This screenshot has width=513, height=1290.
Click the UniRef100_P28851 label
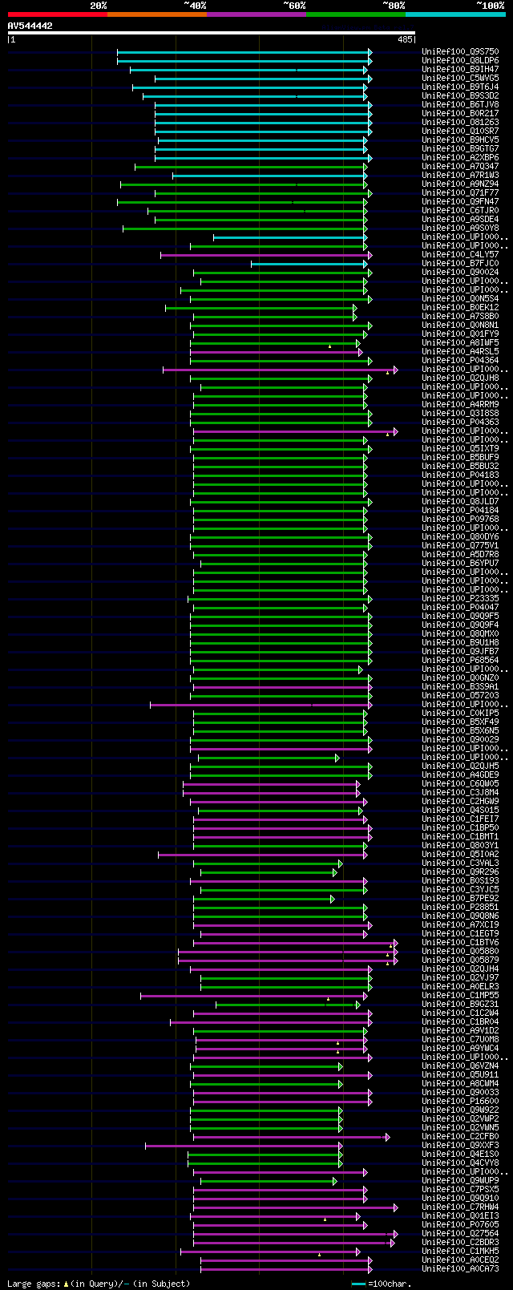click(460, 908)
